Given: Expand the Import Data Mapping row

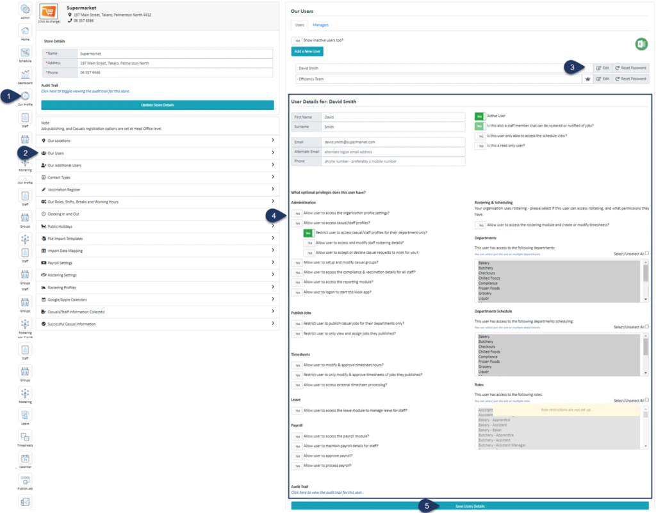Looking at the screenshot, I should pyautogui.click(x=158, y=251).
